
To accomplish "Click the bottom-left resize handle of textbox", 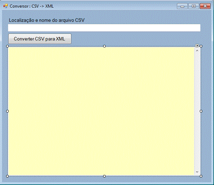I will (x=8, y=176).
